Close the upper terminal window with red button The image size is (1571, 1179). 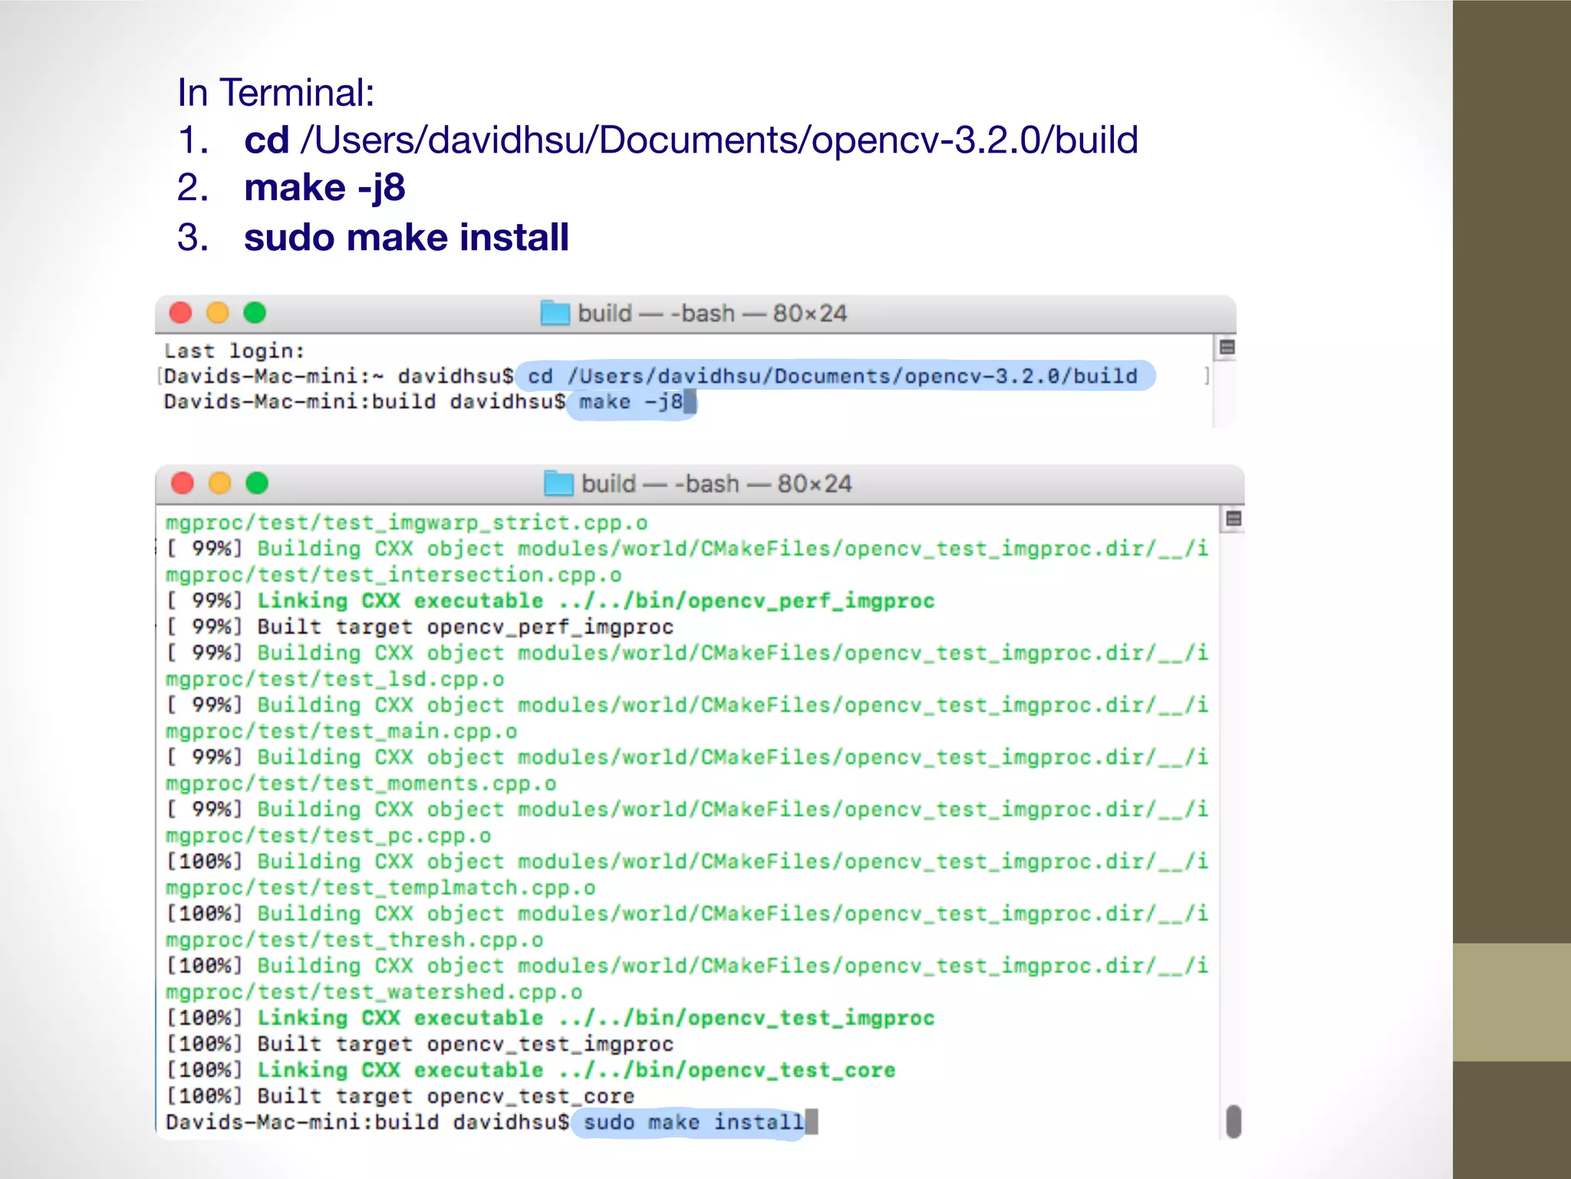(181, 313)
